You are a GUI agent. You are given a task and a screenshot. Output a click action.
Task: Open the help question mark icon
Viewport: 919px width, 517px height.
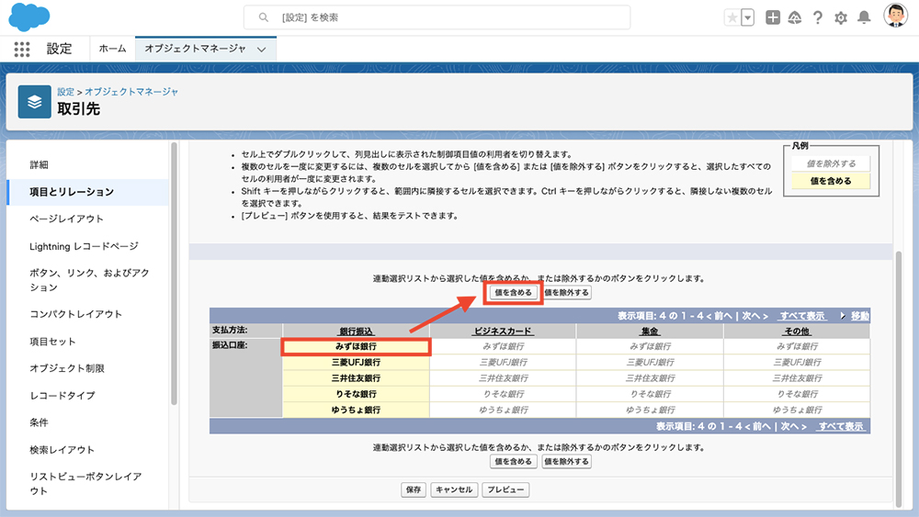click(x=818, y=17)
